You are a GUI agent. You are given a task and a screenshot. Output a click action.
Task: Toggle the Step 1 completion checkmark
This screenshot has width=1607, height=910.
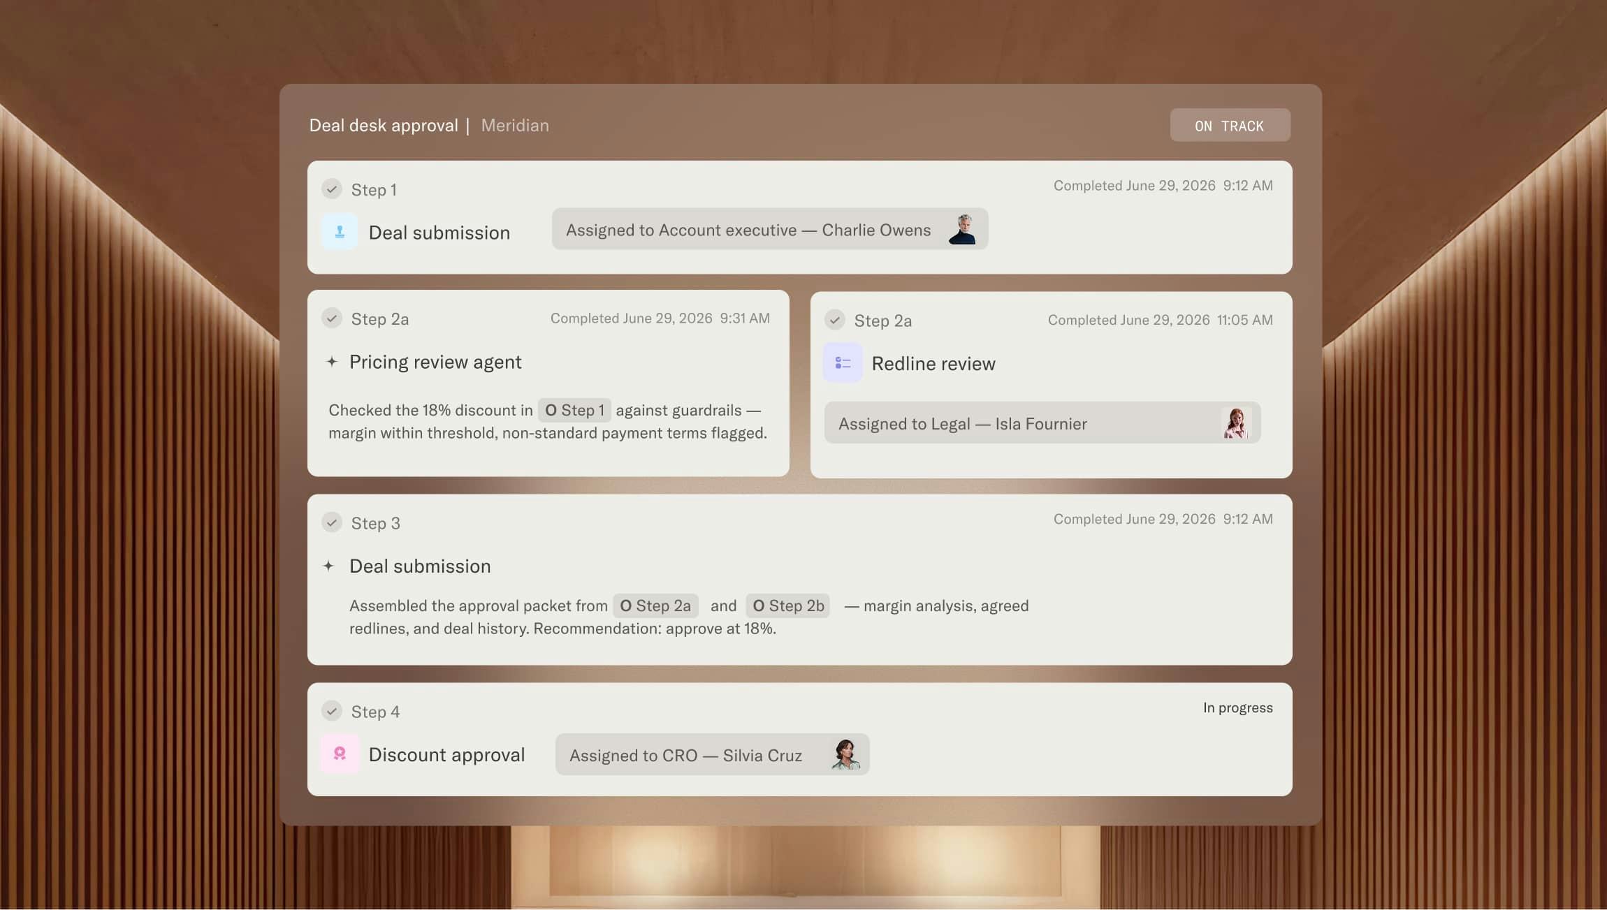(332, 189)
